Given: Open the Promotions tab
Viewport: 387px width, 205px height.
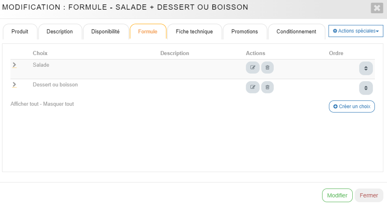Looking at the screenshot, I should coord(244,32).
